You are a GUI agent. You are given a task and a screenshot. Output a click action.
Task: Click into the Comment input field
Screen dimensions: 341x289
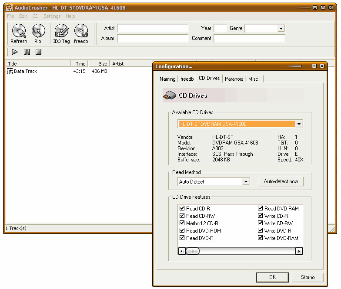pos(249,38)
